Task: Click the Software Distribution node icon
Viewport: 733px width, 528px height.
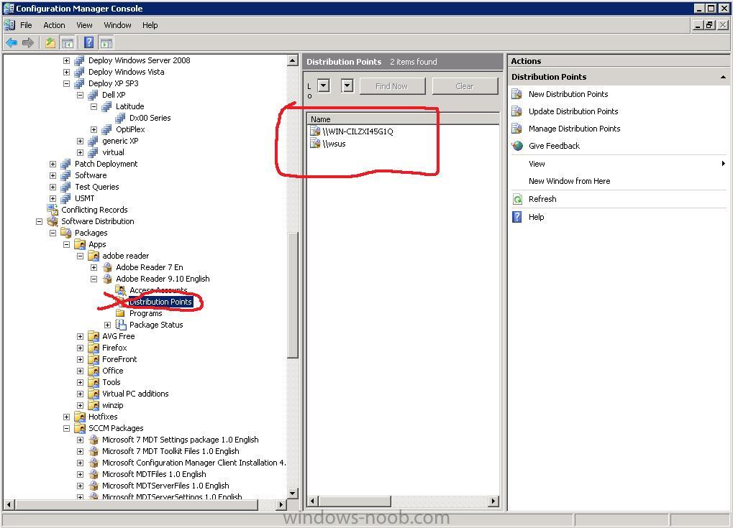Action: pos(53,221)
